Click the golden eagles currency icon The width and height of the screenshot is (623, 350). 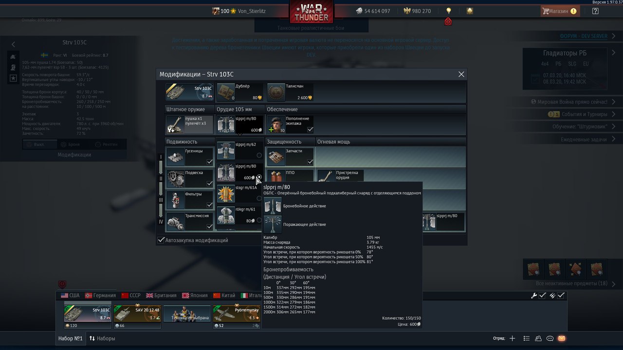(x=407, y=11)
